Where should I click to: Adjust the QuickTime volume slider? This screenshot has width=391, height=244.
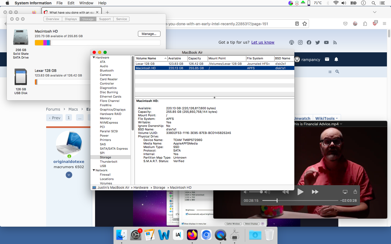pyautogui.click(x=256, y=192)
